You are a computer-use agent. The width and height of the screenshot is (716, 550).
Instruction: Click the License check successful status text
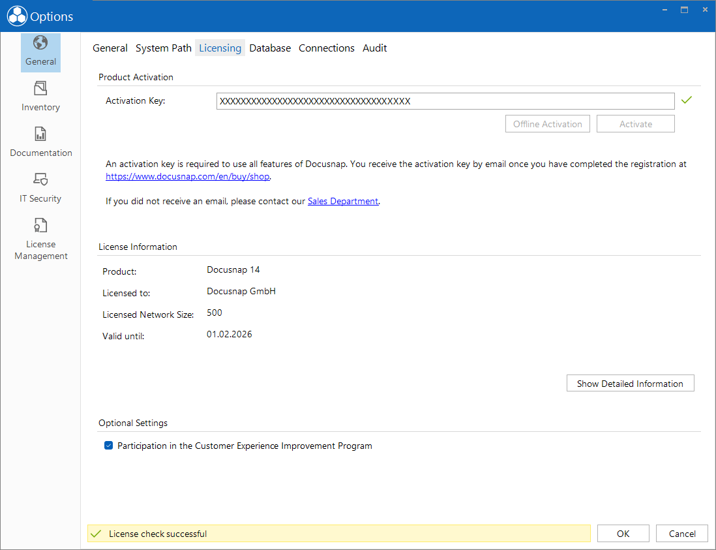[158, 534]
